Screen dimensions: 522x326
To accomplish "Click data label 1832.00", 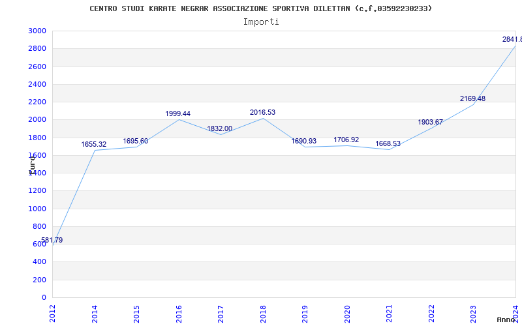I will (x=220, y=128).
